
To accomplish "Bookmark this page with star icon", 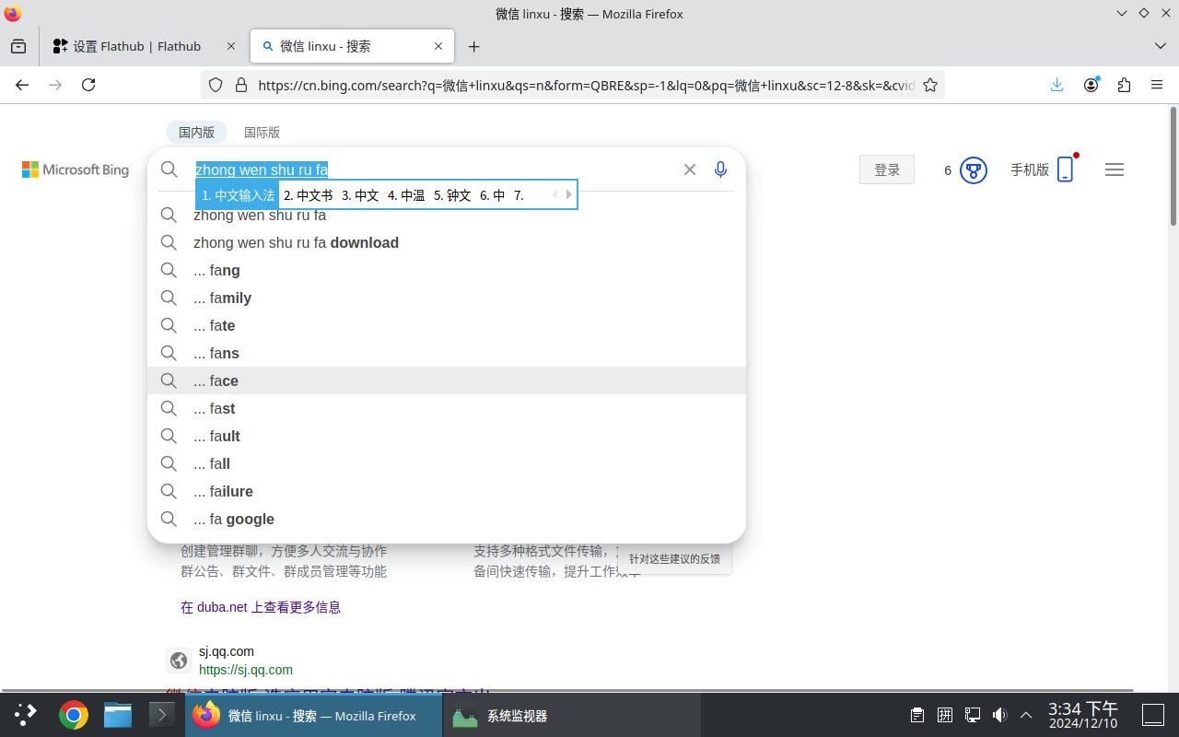I will [x=930, y=85].
